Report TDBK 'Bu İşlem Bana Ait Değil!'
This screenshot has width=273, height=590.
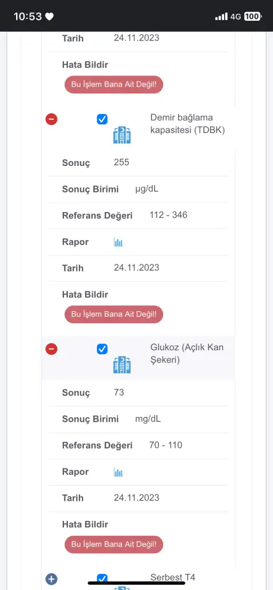click(x=114, y=314)
